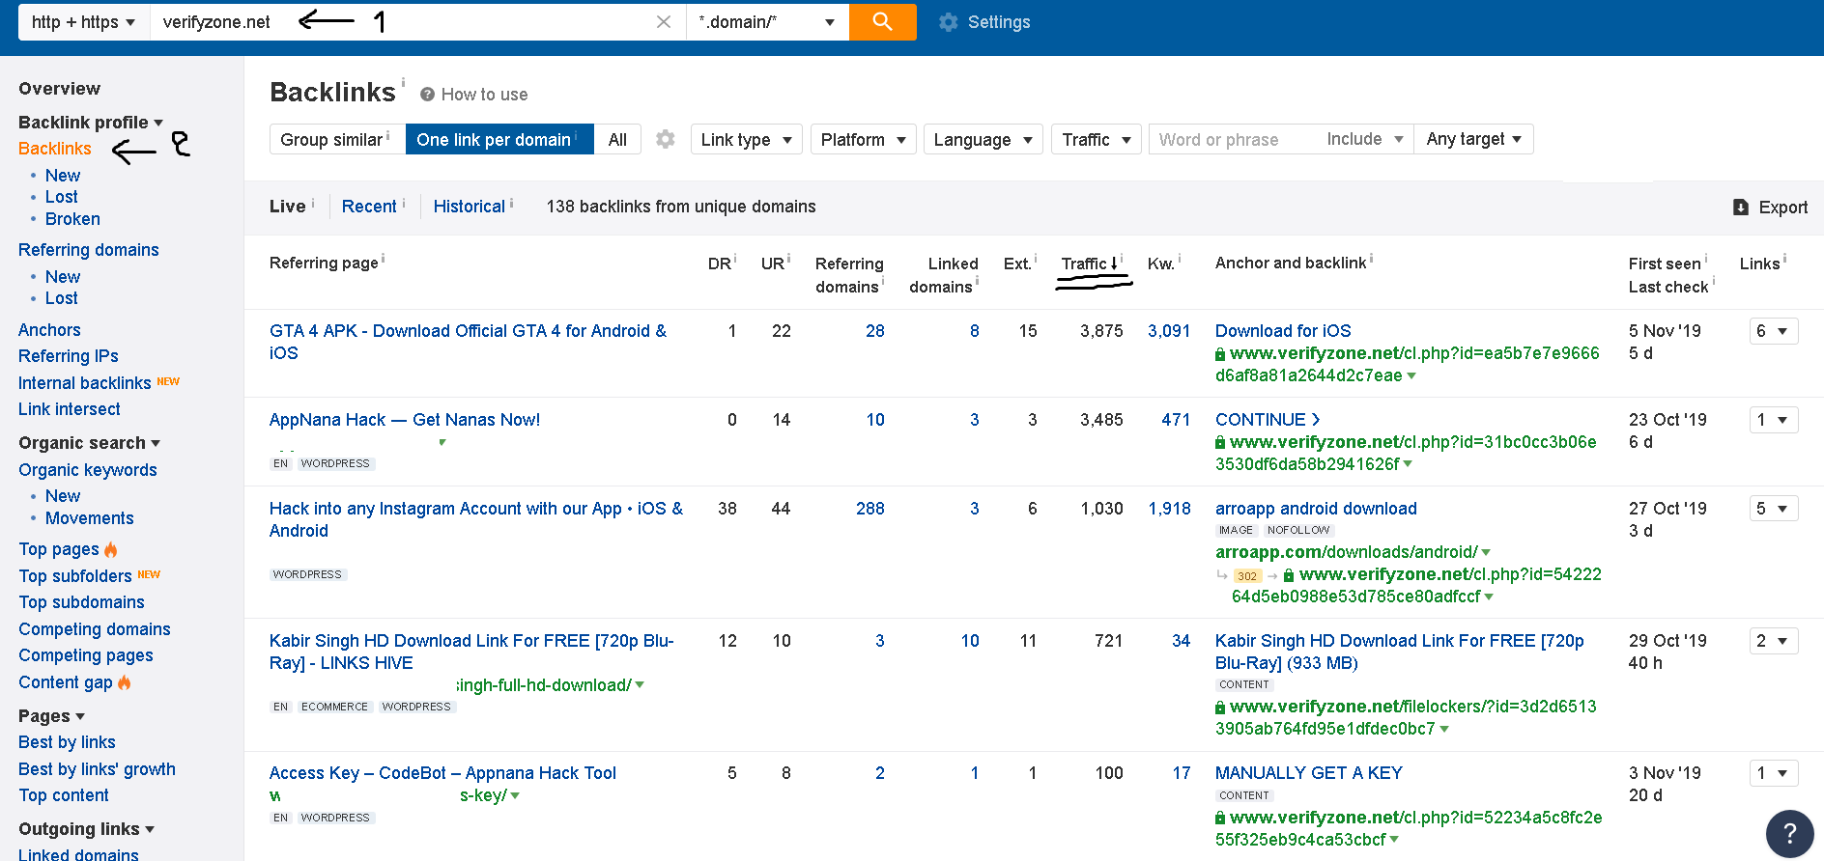This screenshot has width=1824, height=861.
Task: Expand Links dropdown for Access Key row
Action: point(1773,773)
